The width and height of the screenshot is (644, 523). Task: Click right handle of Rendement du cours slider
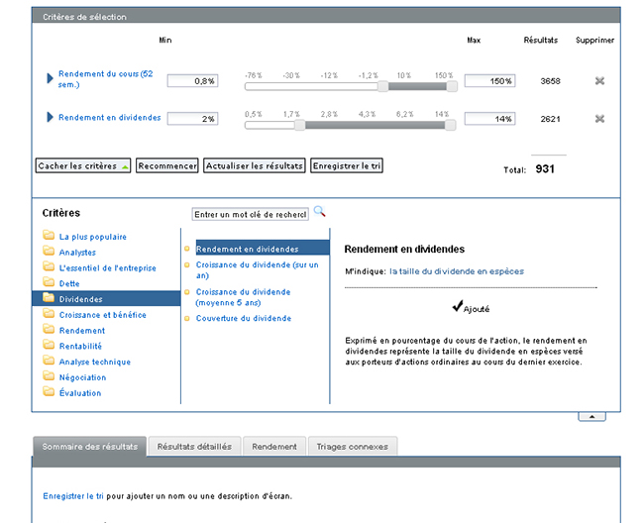click(452, 86)
